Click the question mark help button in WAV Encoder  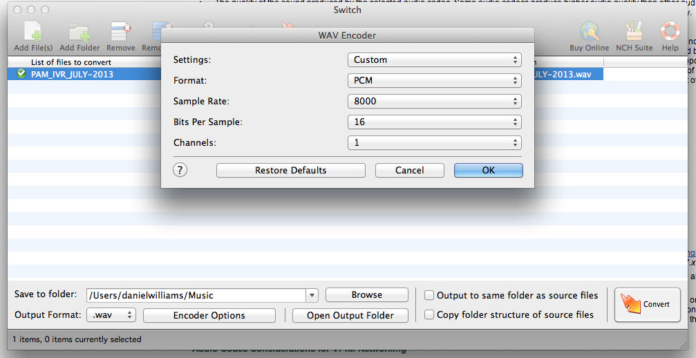(180, 170)
